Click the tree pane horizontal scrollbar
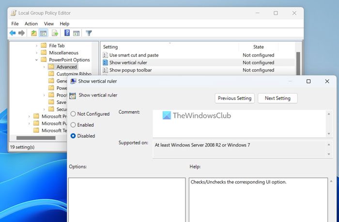This screenshot has width=339, height=222. click(36, 138)
